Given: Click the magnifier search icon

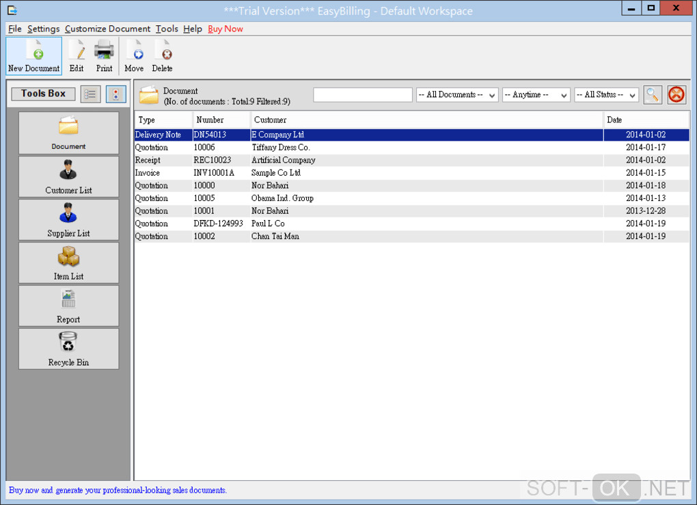Looking at the screenshot, I should click(653, 95).
